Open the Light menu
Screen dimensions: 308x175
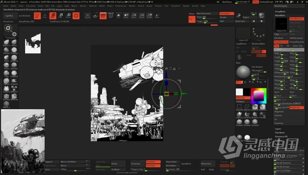pyautogui.click(x=67, y=6)
